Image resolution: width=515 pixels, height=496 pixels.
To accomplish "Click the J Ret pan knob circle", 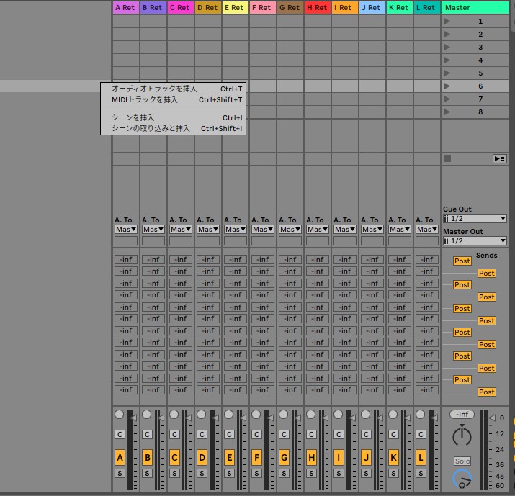I will coord(366,414).
